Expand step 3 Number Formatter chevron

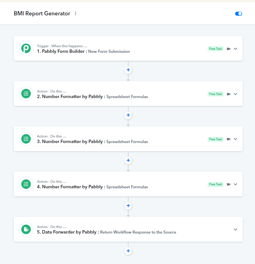pyautogui.click(x=235, y=139)
